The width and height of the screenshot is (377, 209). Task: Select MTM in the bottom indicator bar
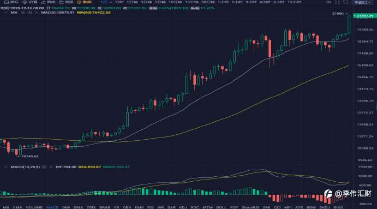point(207,207)
